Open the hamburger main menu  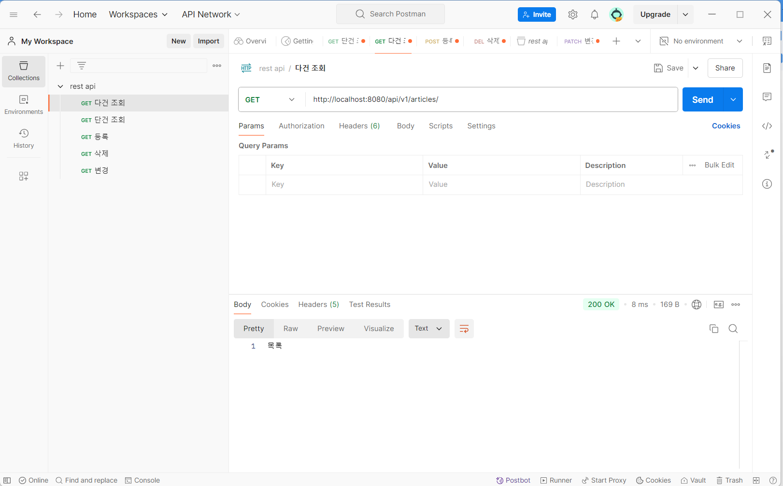point(14,14)
